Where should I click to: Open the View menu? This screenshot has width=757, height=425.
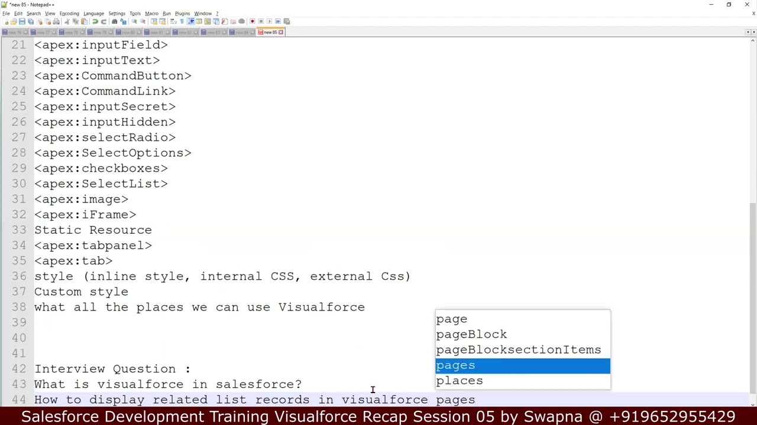(50, 13)
